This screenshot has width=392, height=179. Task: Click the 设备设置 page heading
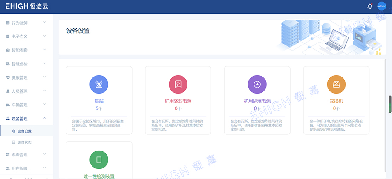point(78,31)
